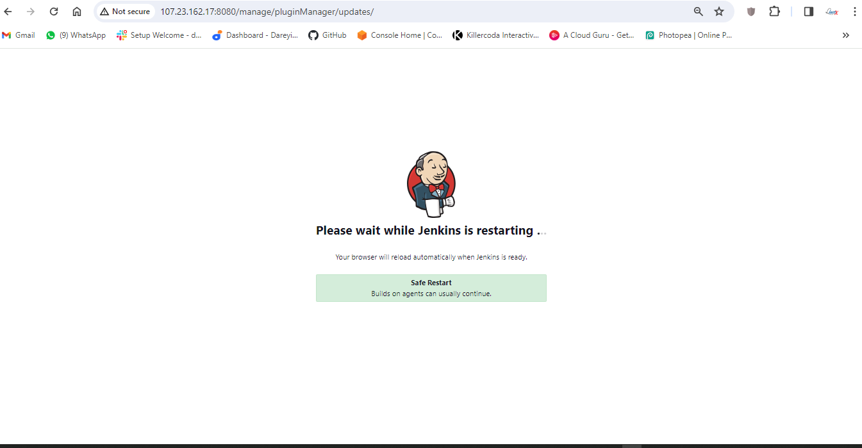
Task: Open the Extensions puzzle icon
Action: pos(774,12)
